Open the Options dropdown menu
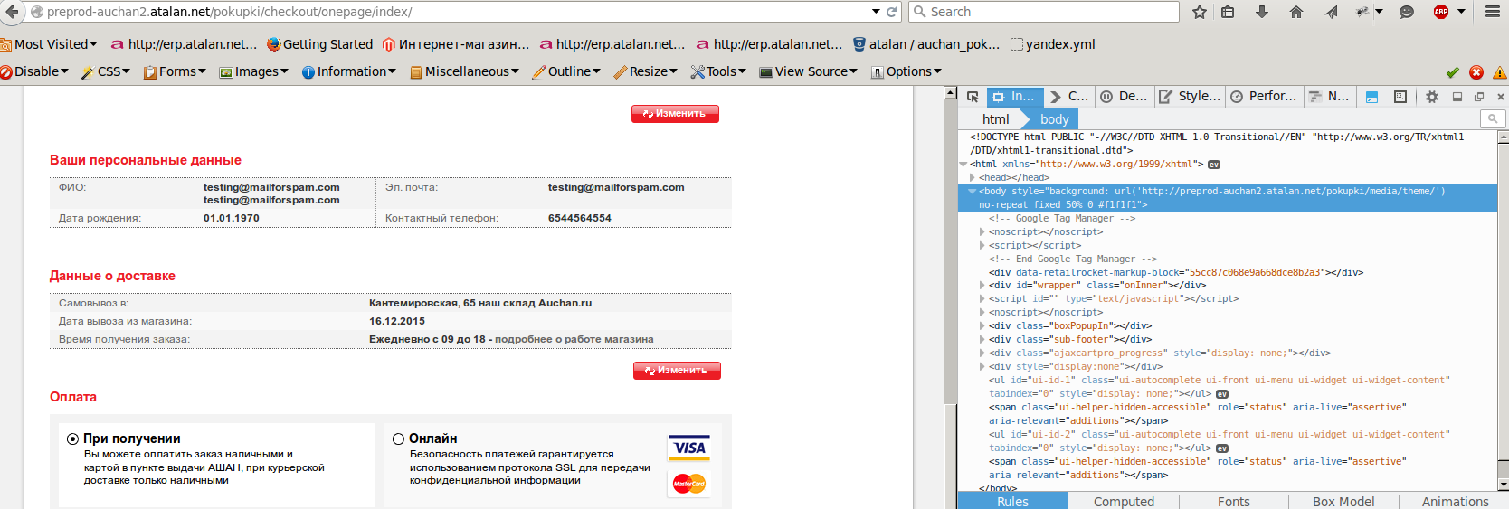Viewport: 1509px width, 509px height. coord(906,71)
